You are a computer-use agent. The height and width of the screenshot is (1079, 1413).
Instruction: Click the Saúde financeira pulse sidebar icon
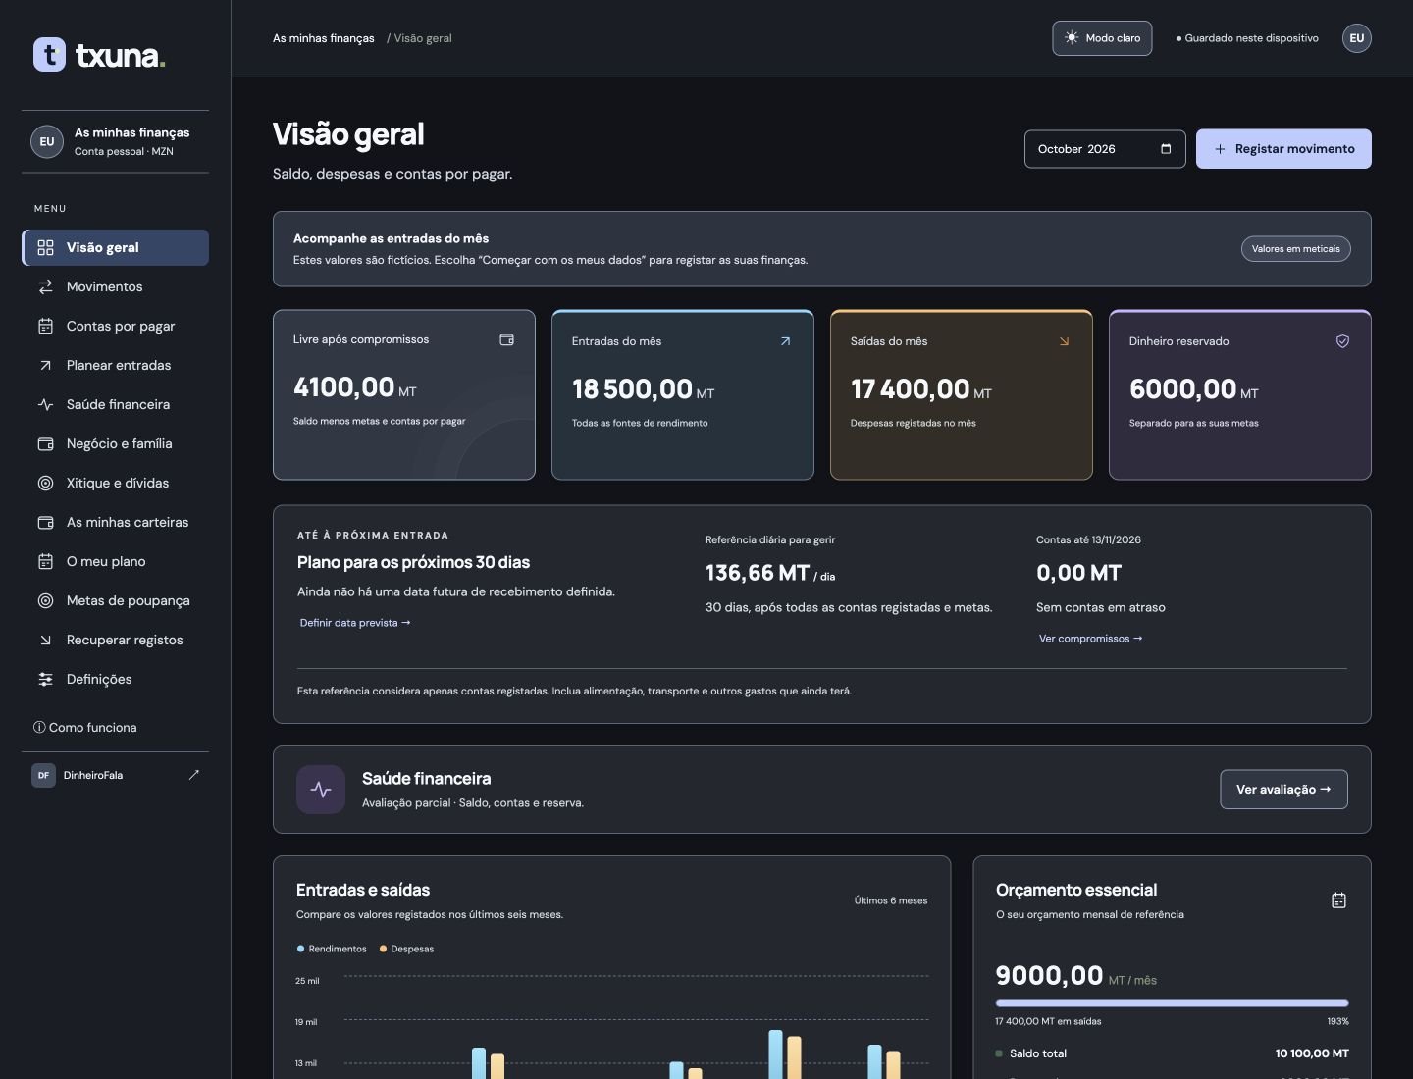(45, 404)
